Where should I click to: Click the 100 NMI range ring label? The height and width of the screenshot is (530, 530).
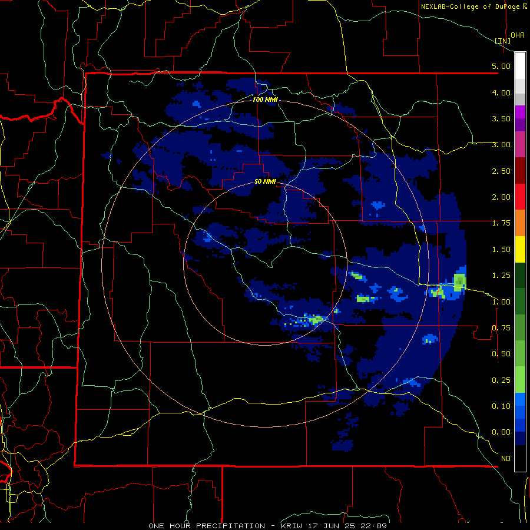(x=265, y=100)
